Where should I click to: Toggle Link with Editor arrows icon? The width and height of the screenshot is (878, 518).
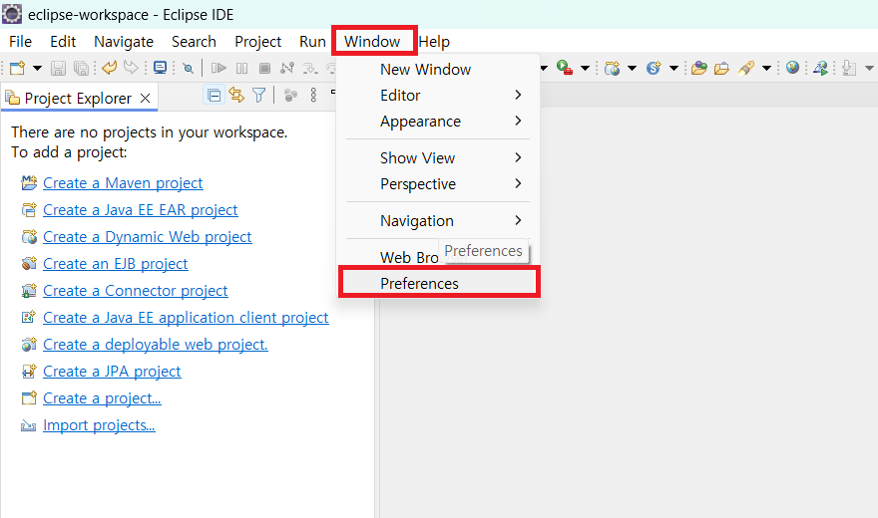click(x=236, y=96)
